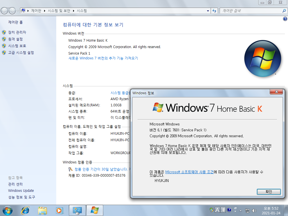Toggle the A input mode indicator
Screen dimensions: 288x216
coord(217,210)
